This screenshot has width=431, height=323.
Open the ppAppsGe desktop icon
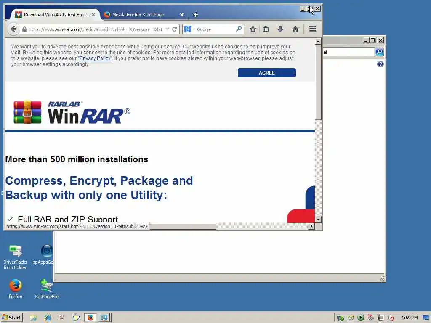[x=44, y=254]
